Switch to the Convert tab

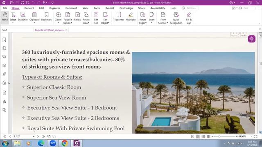pos(29,8)
